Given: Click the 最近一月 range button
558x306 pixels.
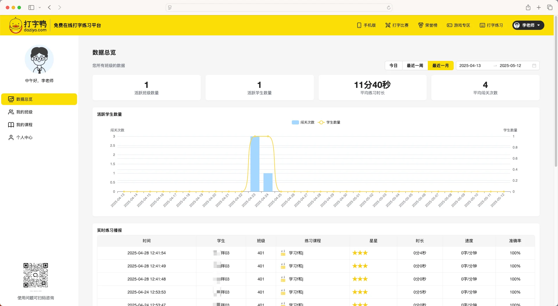Looking at the screenshot, I should click(x=440, y=66).
